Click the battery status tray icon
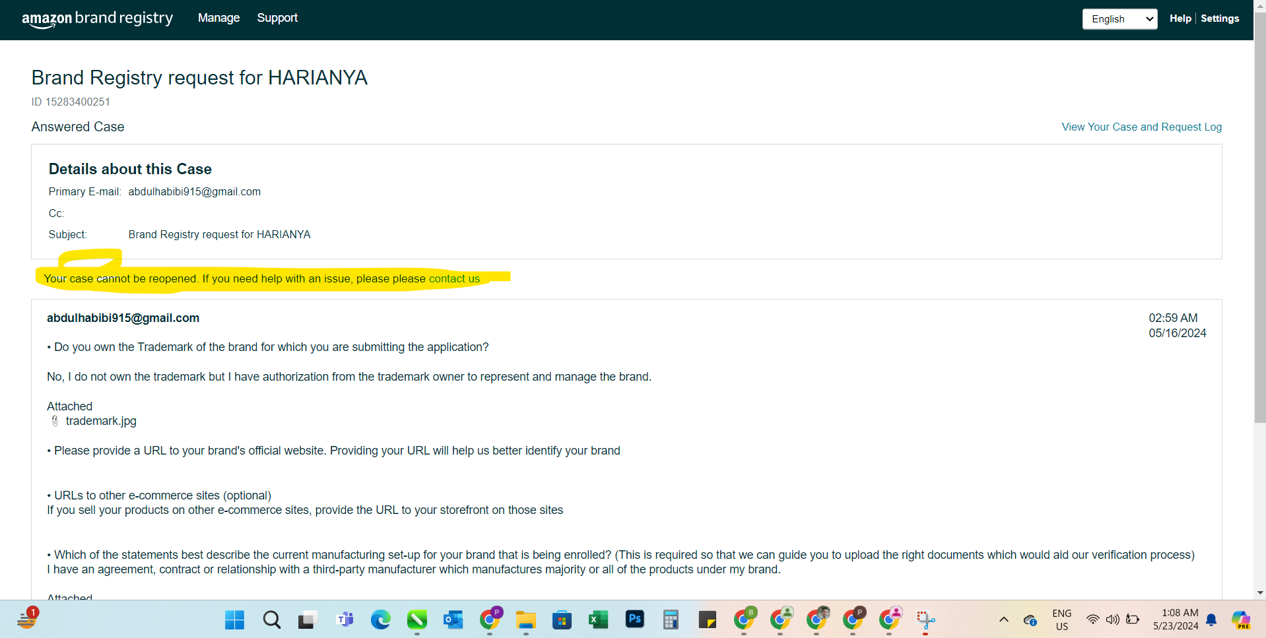This screenshot has height=638, width=1266. pyautogui.click(x=1133, y=620)
